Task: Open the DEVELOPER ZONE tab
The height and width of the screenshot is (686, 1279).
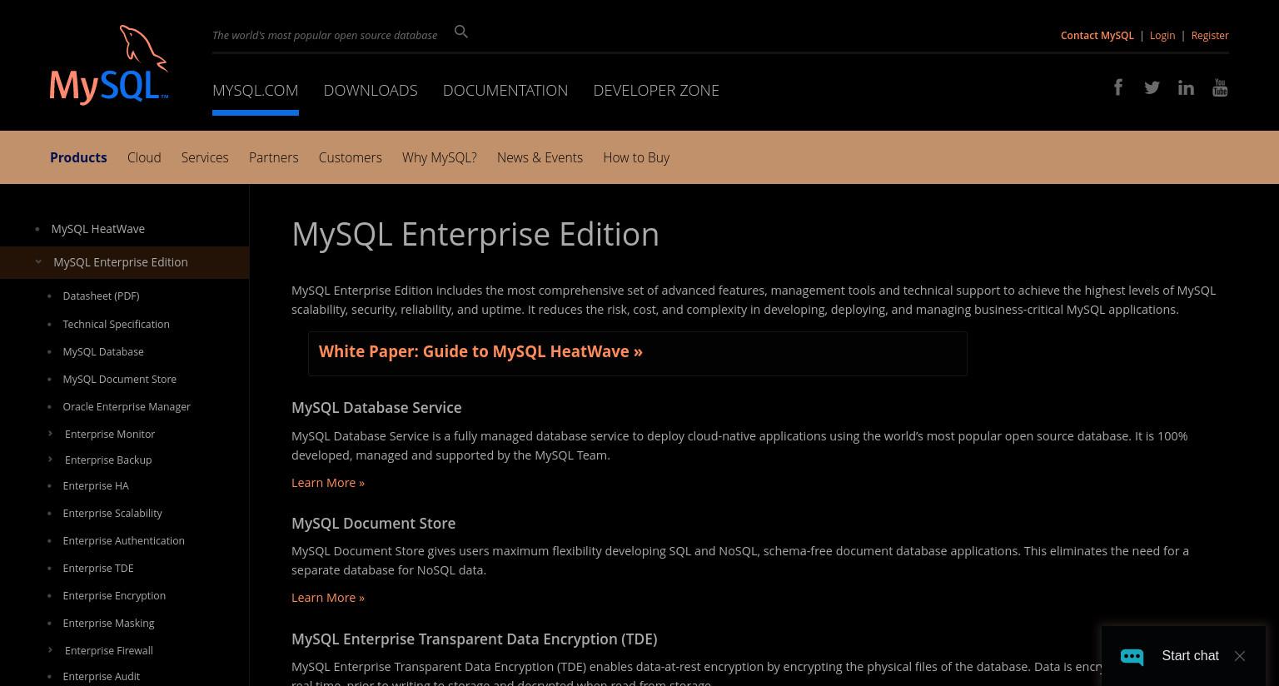Action: [656, 90]
